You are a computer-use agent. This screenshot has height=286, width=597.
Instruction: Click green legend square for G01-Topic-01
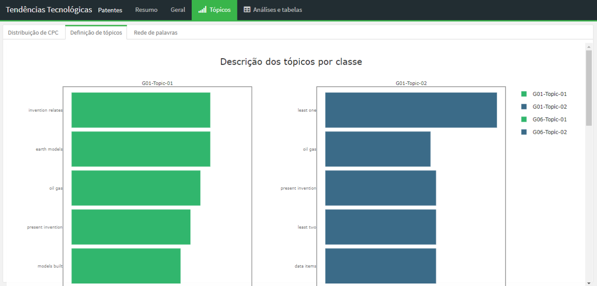[x=524, y=94]
